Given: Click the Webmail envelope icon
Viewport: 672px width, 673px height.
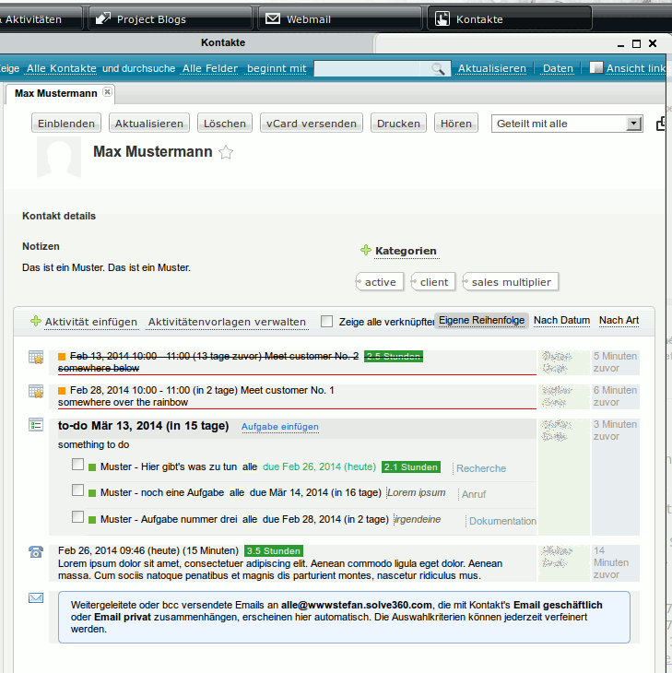Looking at the screenshot, I should pyautogui.click(x=273, y=18).
